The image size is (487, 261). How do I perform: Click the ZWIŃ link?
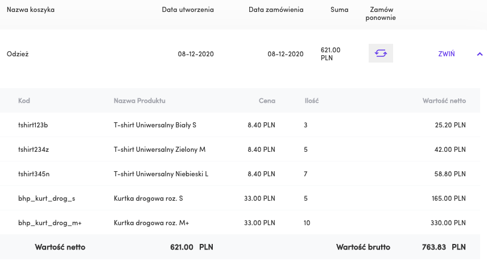coord(446,53)
